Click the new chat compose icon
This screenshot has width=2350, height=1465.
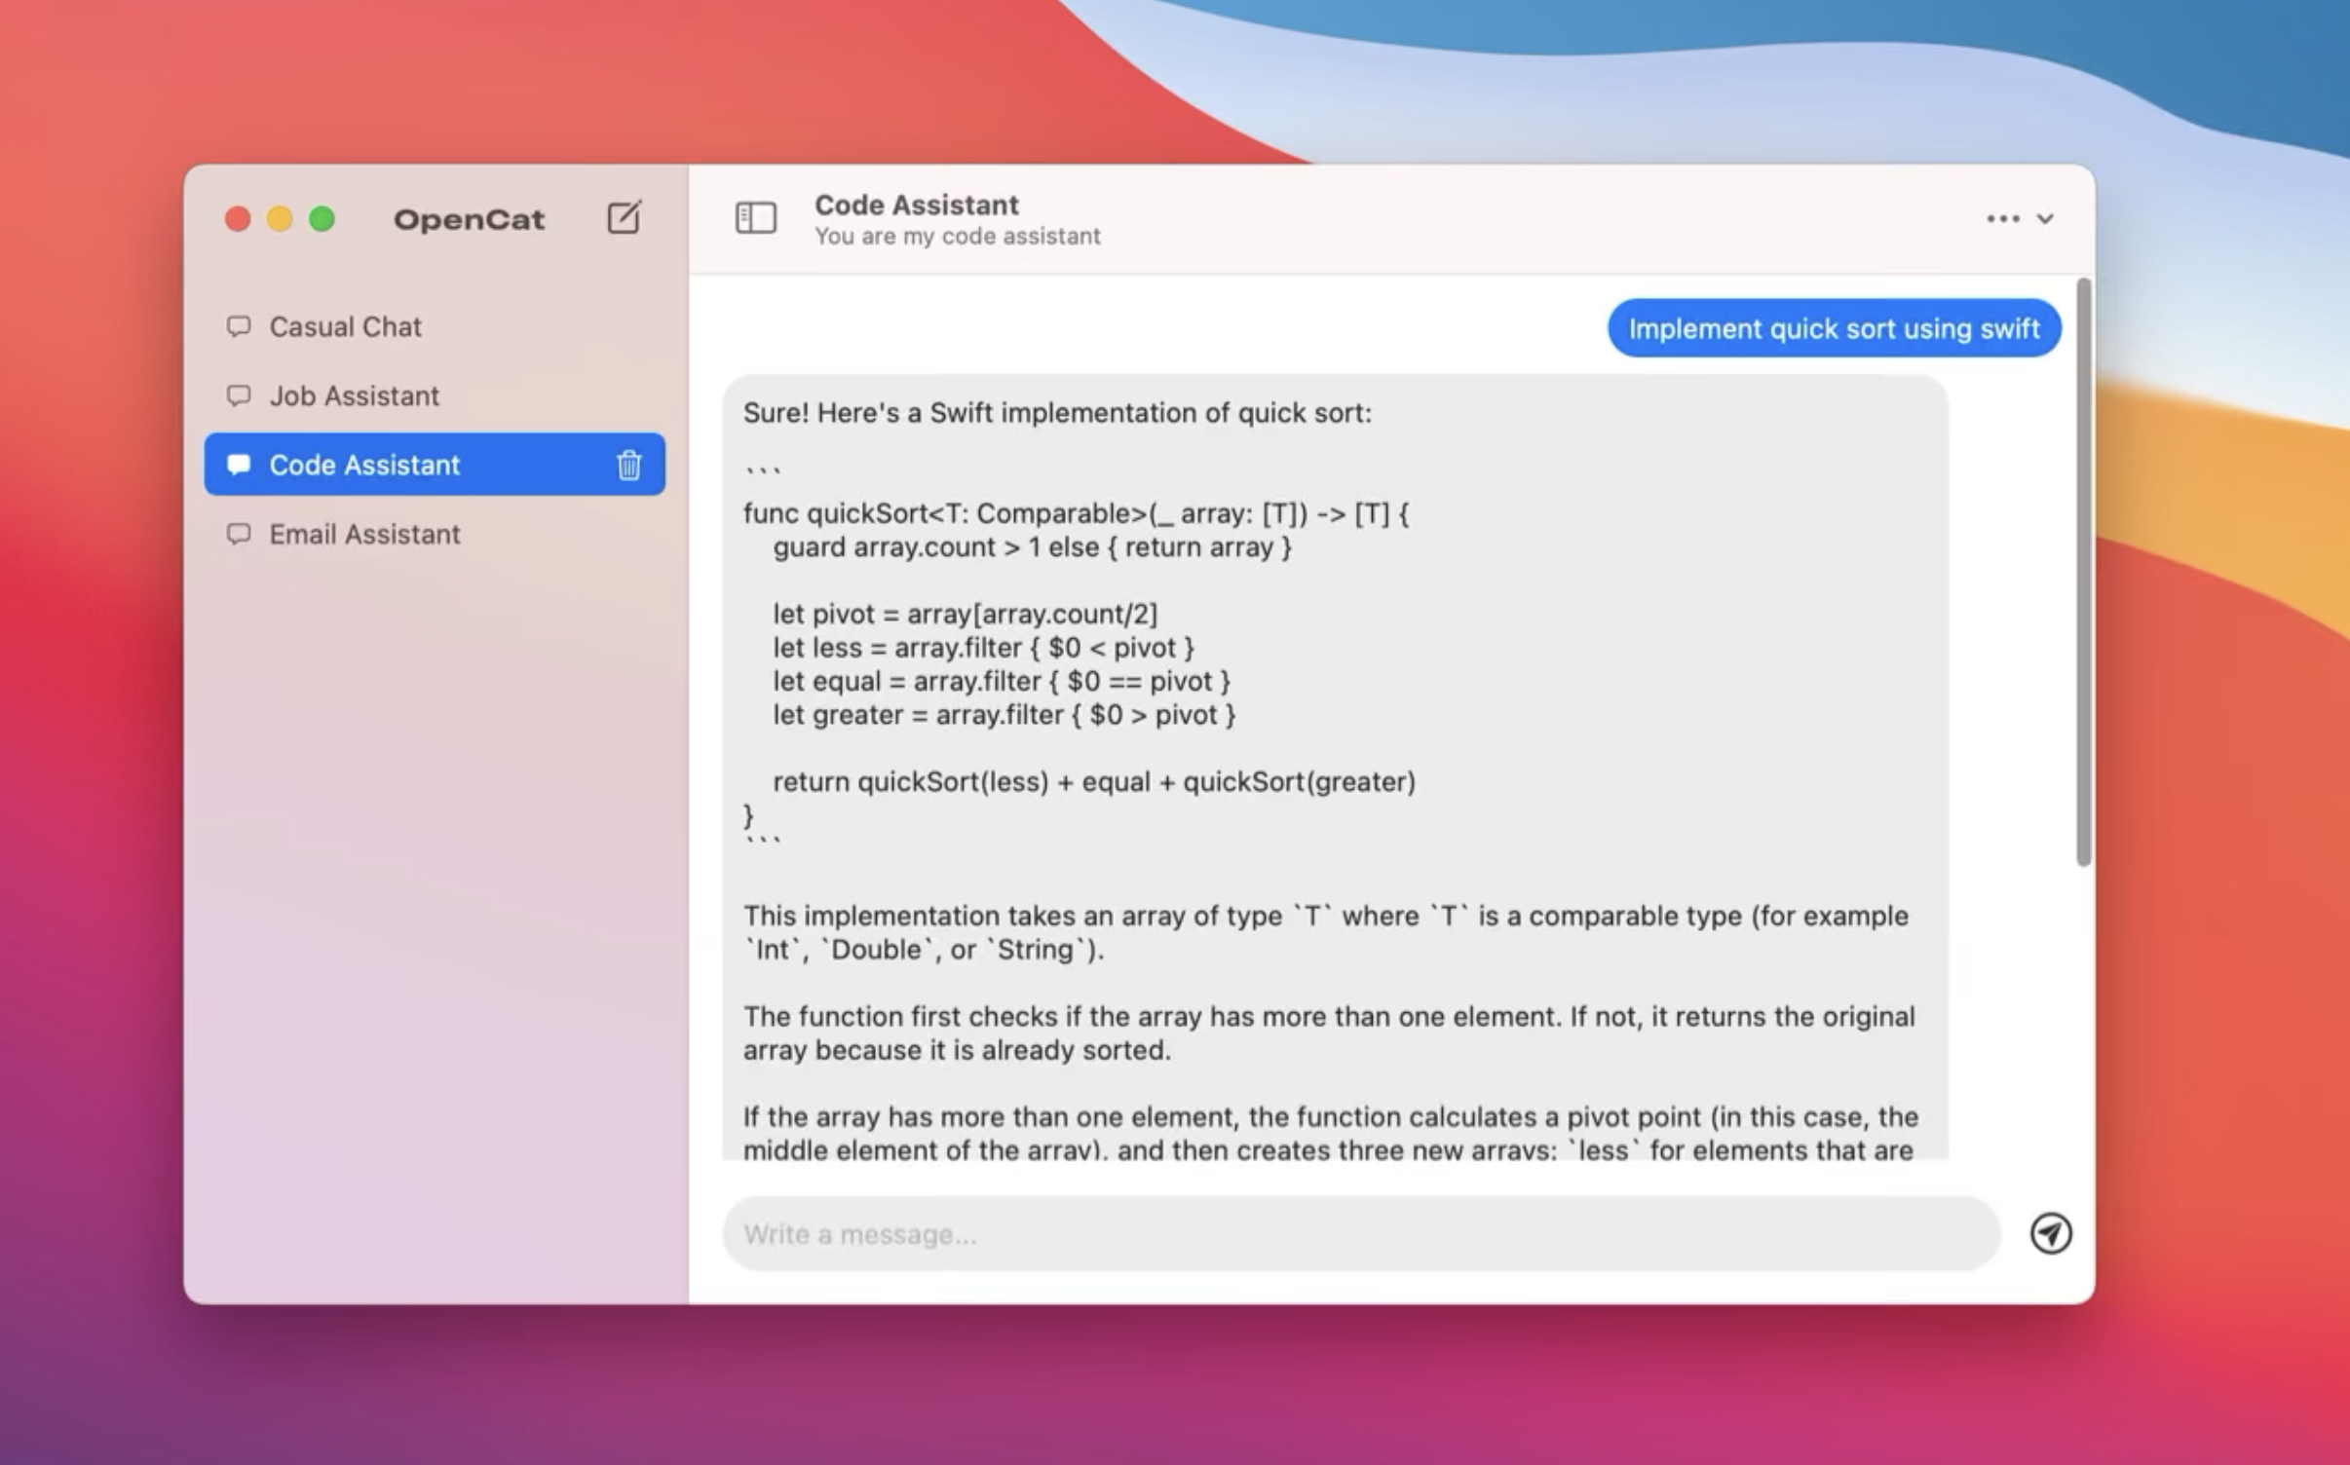tap(625, 217)
